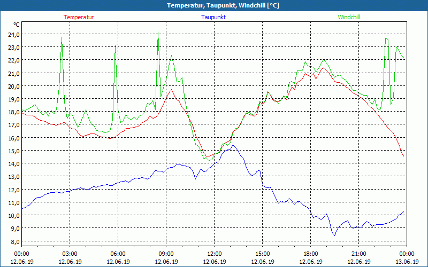Select the 12,0 y-axis value
The height and width of the screenshot is (267, 428).
[x=14, y=190]
